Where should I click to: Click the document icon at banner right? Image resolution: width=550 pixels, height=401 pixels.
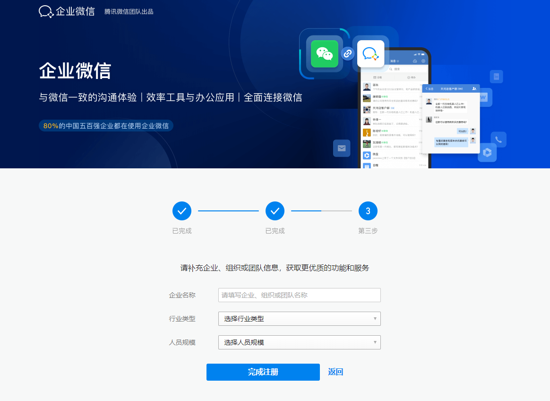coord(496,77)
